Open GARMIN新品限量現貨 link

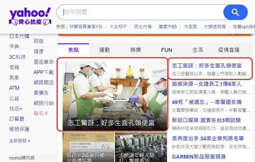click(199, 157)
